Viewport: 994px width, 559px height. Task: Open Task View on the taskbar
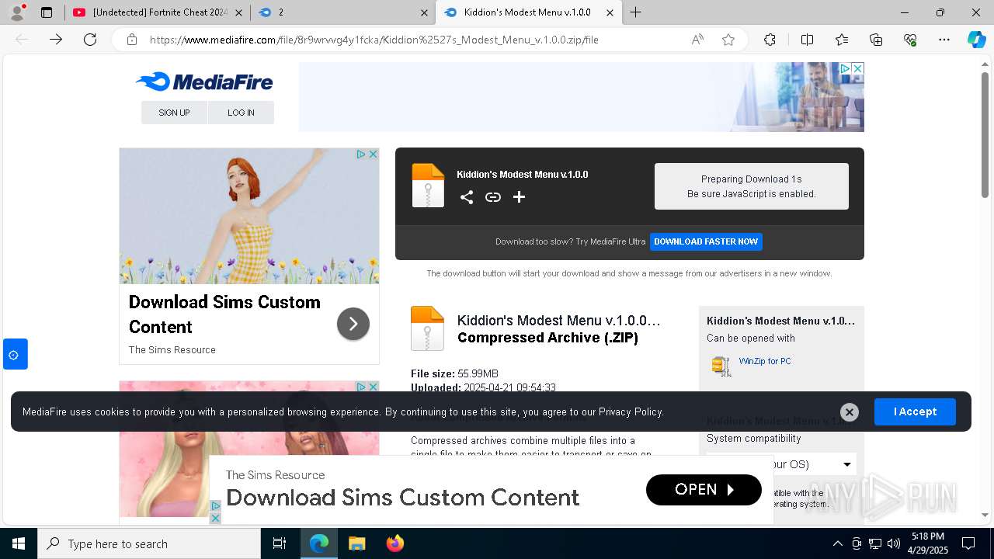tap(280, 543)
